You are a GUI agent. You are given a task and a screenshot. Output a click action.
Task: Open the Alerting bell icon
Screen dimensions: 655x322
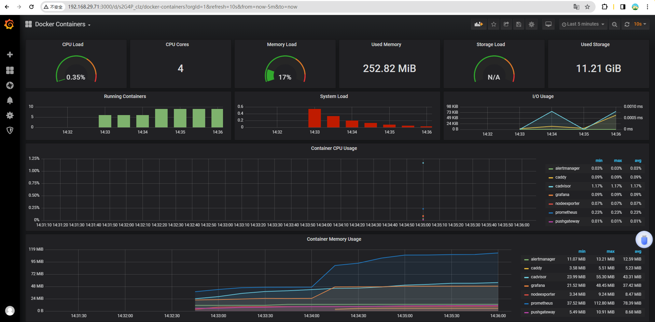click(10, 100)
